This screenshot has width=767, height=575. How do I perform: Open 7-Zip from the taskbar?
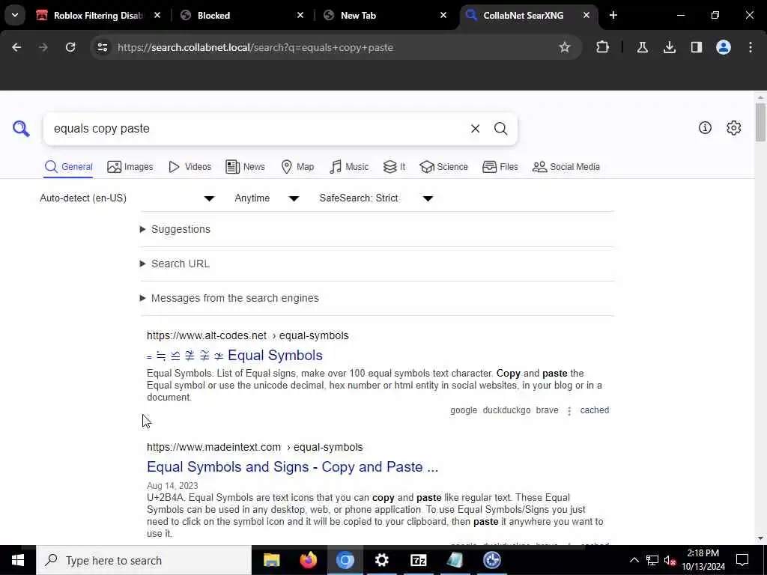(418, 560)
